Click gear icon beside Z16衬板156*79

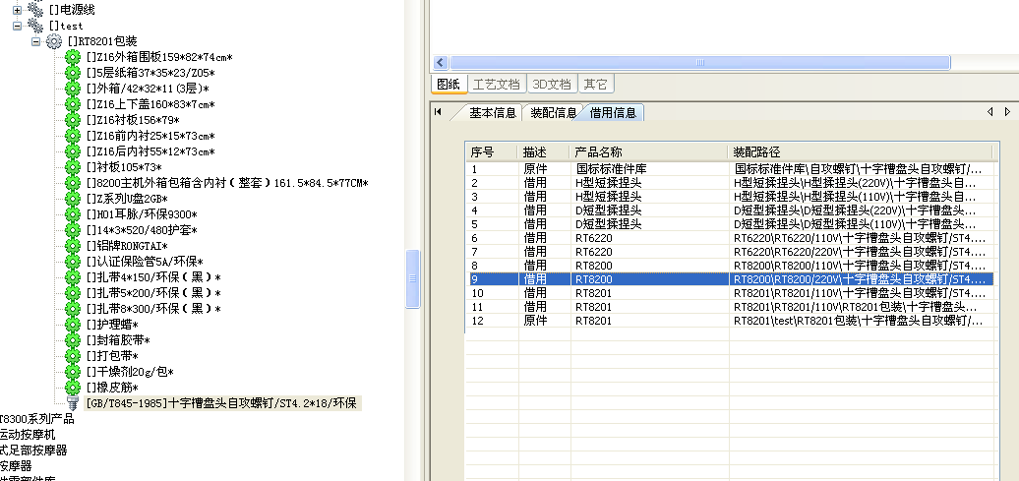click(73, 120)
